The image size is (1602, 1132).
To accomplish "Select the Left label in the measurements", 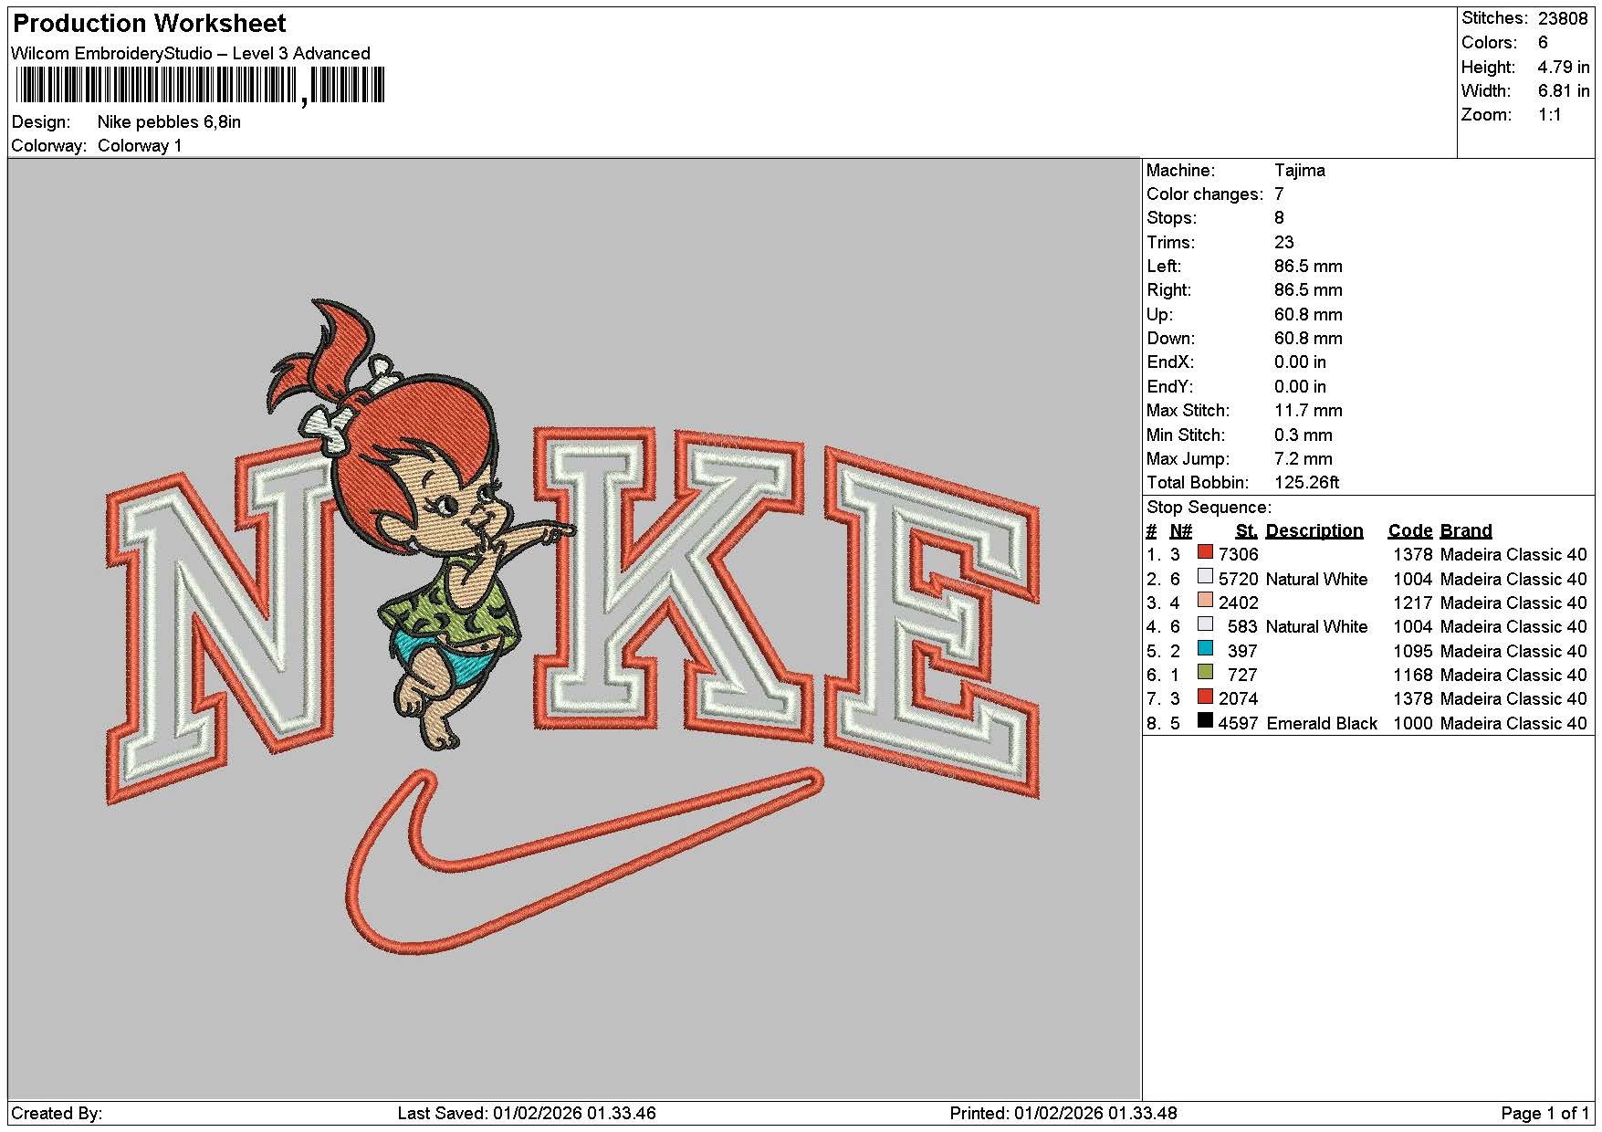I will pyautogui.click(x=1164, y=267).
